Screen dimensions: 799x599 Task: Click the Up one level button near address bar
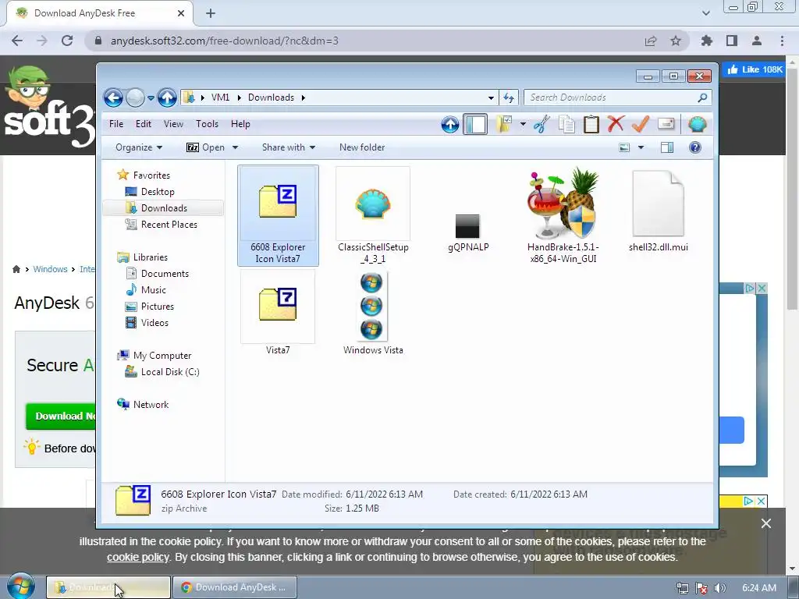point(167,97)
